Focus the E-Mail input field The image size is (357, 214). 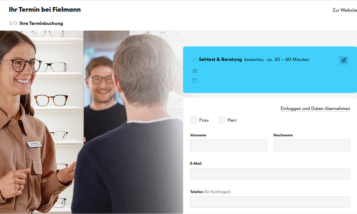270,173
